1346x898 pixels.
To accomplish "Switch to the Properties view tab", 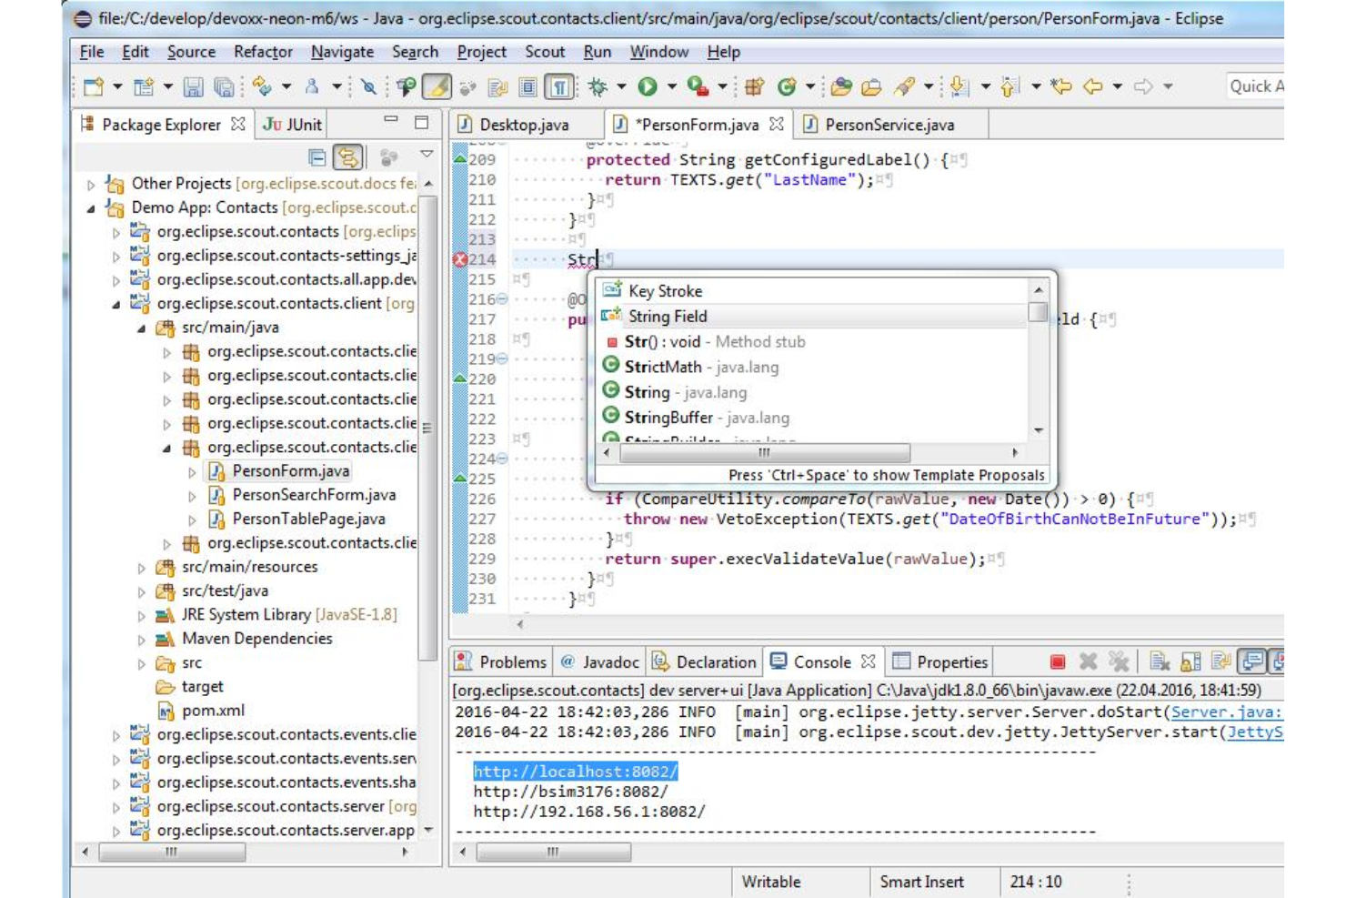I will coord(940,662).
